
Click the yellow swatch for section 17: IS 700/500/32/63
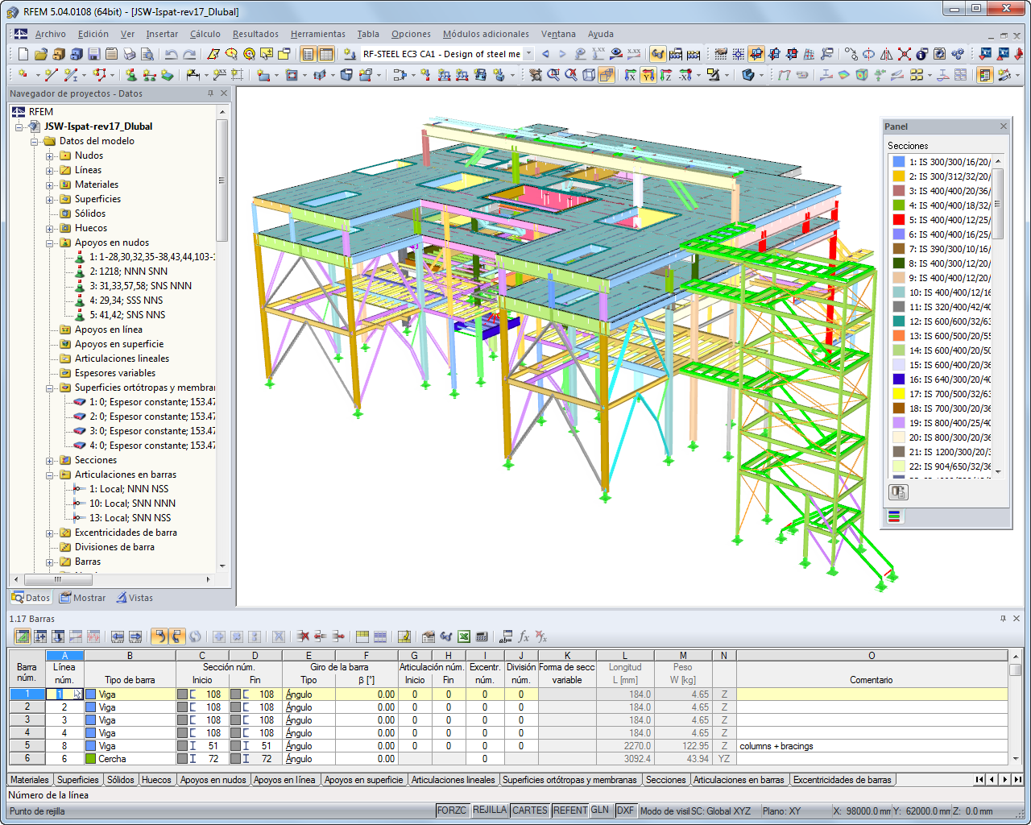click(899, 394)
